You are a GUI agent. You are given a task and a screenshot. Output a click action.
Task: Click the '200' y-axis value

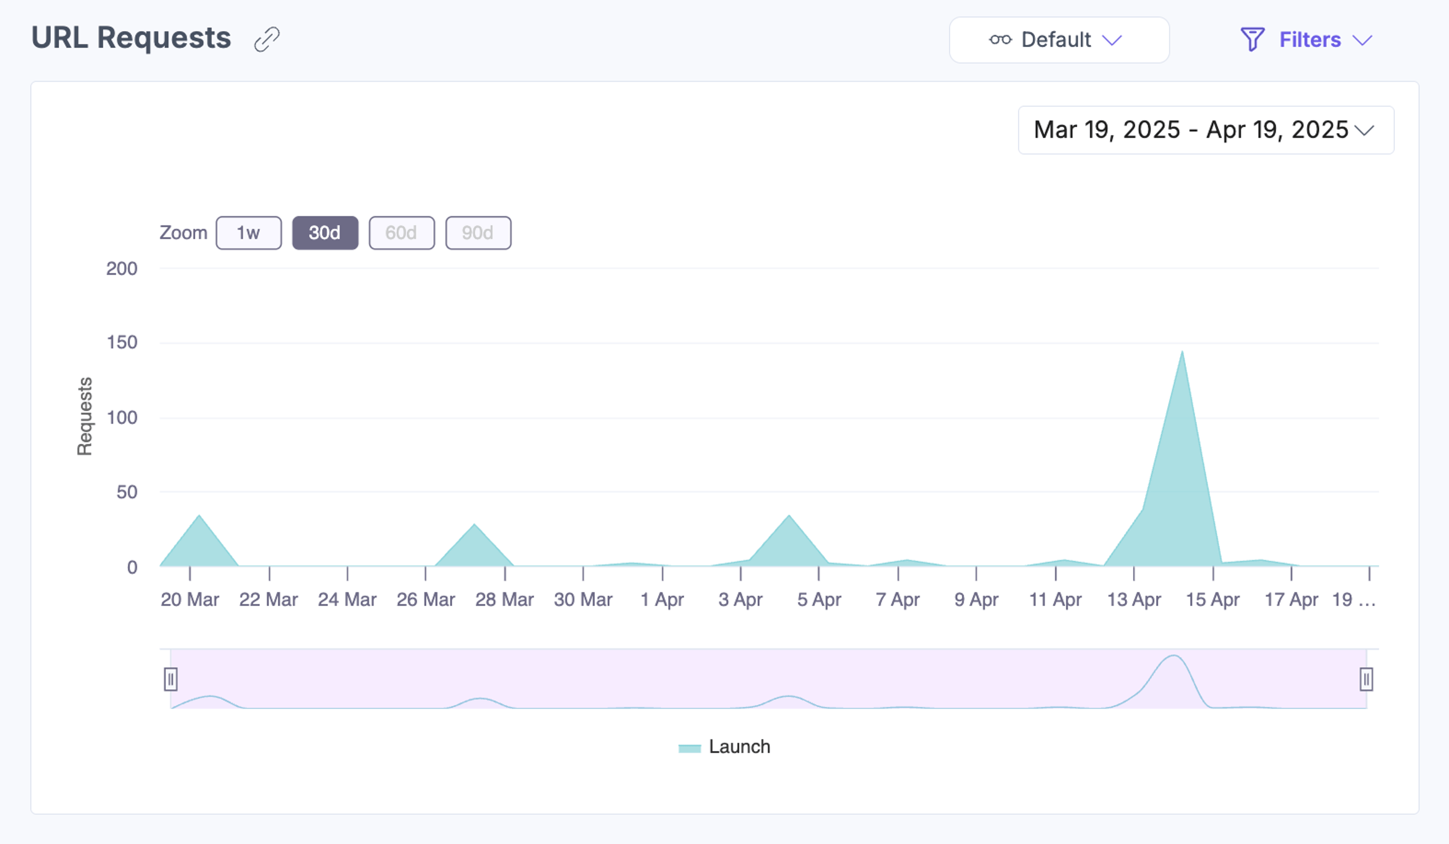coord(122,268)
